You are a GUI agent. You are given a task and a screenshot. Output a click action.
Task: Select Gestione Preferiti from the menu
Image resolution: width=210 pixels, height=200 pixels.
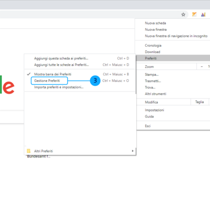coord(47,81)
